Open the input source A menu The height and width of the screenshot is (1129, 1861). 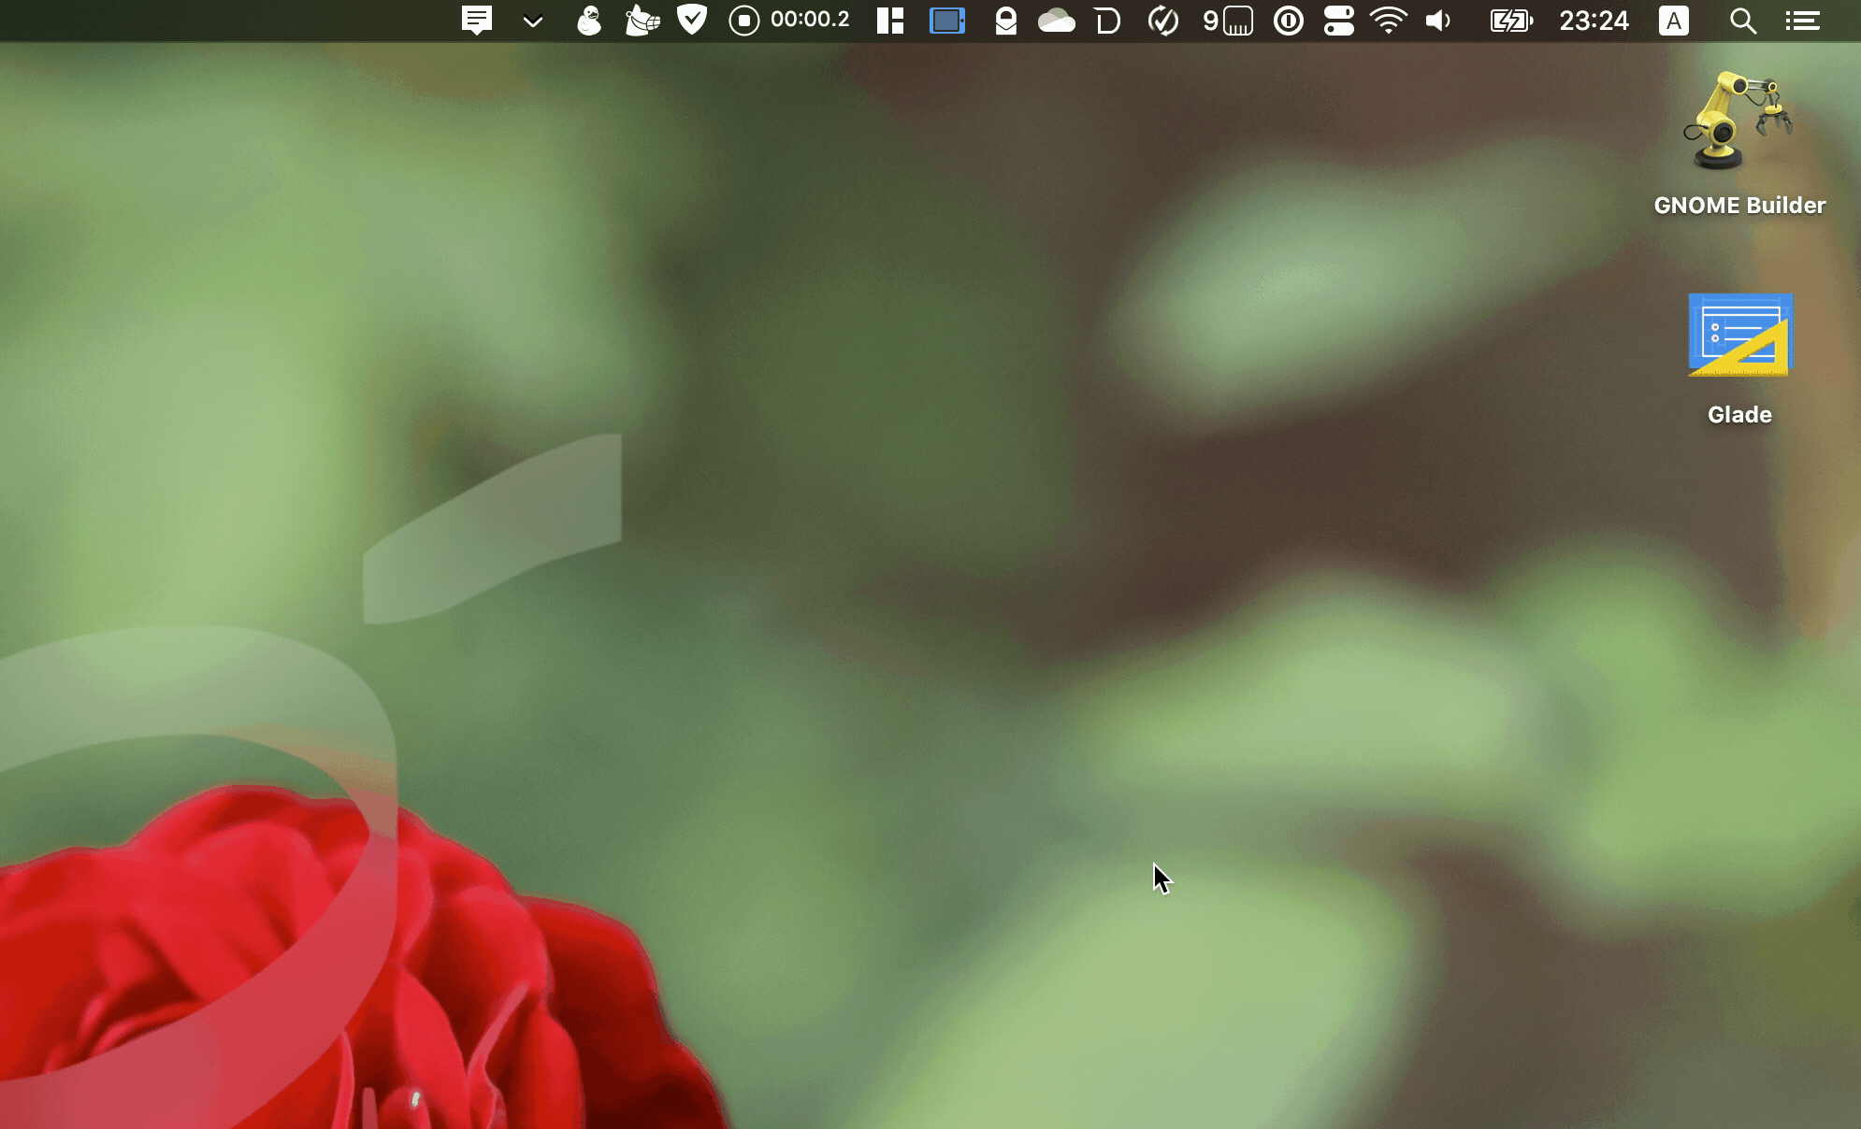click(1674, 21)
